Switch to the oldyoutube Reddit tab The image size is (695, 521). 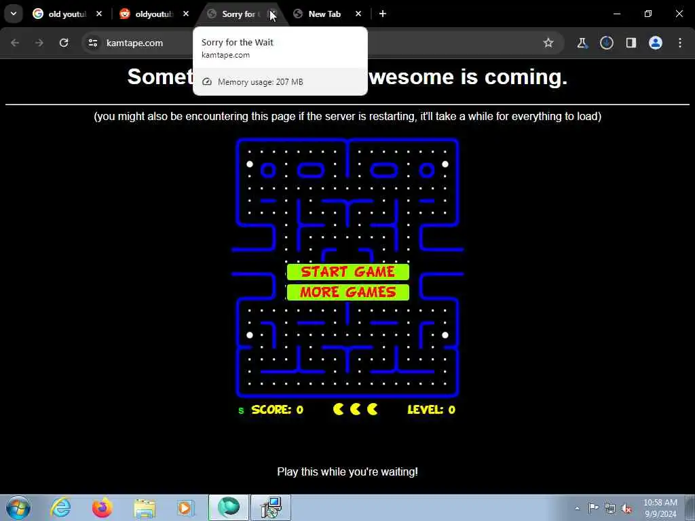[153, 14]
